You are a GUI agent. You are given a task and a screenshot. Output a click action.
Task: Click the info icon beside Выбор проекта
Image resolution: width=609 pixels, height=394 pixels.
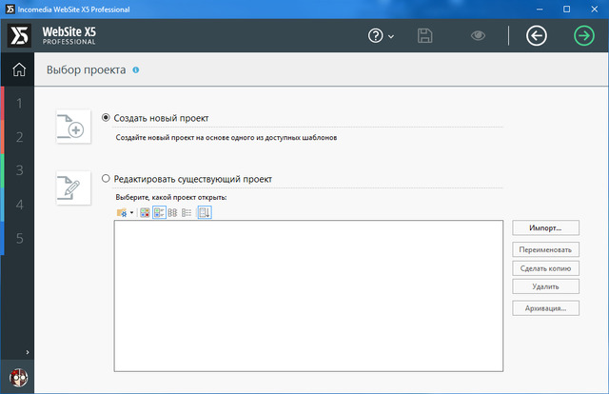pyautogui.click(x=136, y=69)
